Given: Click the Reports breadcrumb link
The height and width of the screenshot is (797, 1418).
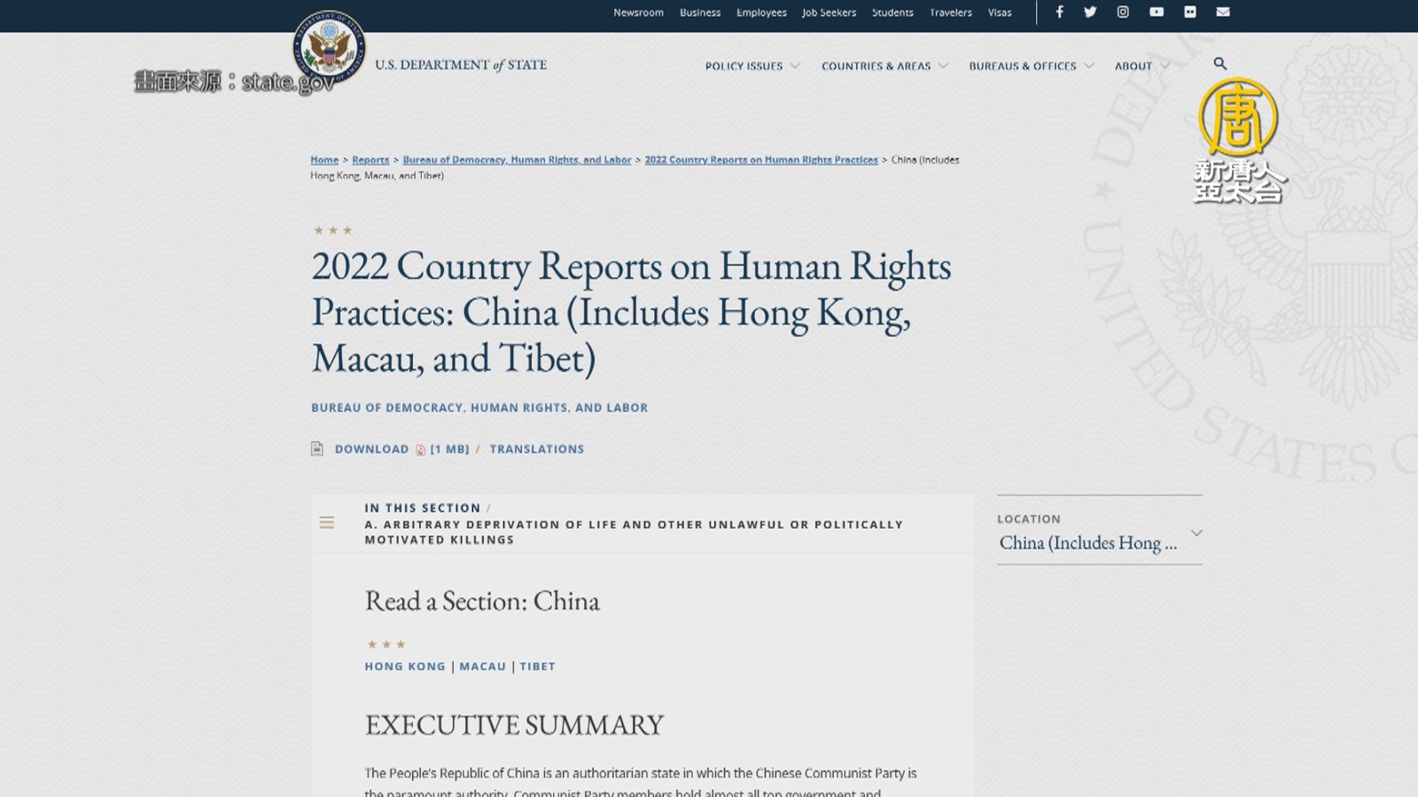Looking at the screenshot, I should coord(370,160).
